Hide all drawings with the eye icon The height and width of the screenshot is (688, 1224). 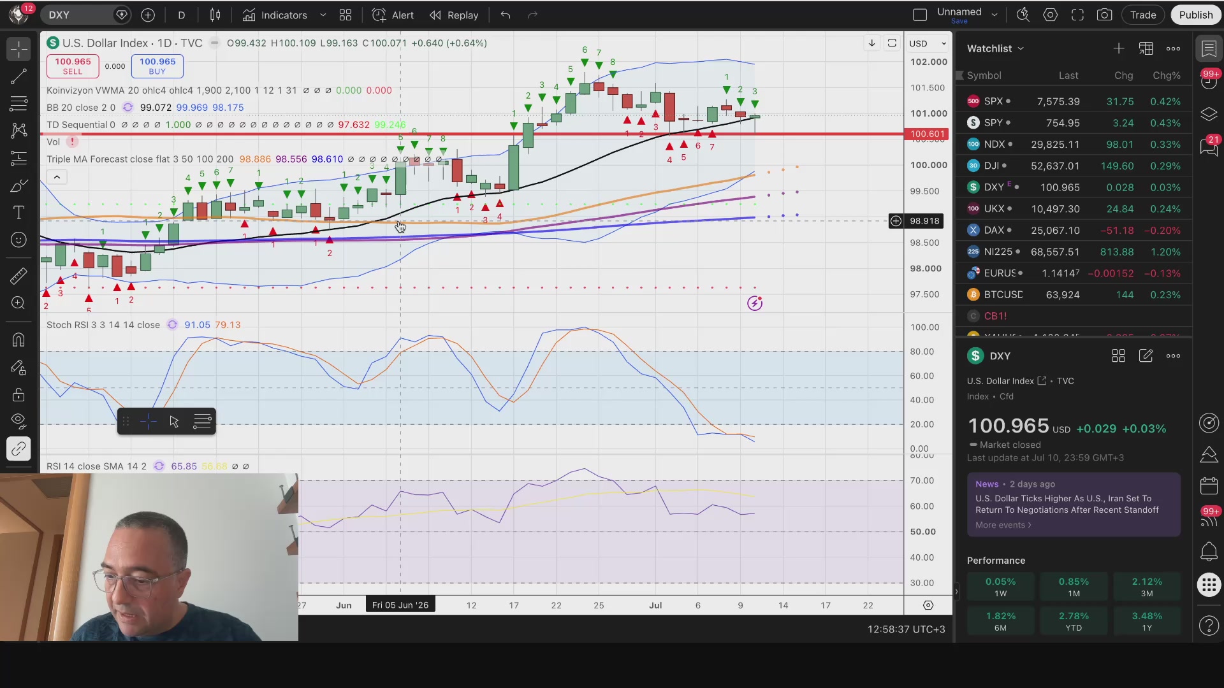(x=18, y=421)
